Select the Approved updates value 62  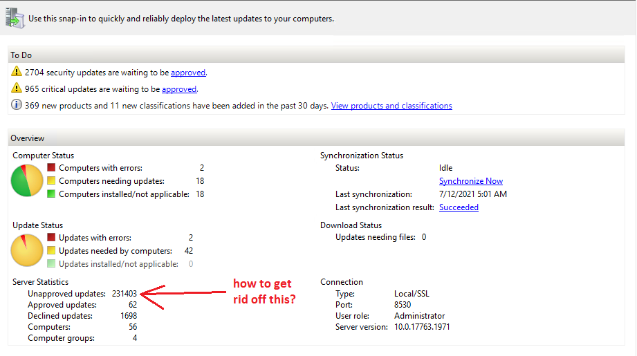click(x=133, y=305)
